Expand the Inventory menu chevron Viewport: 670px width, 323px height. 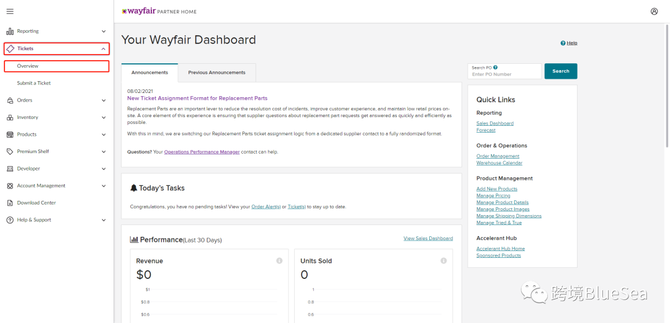tap(104, 118)
